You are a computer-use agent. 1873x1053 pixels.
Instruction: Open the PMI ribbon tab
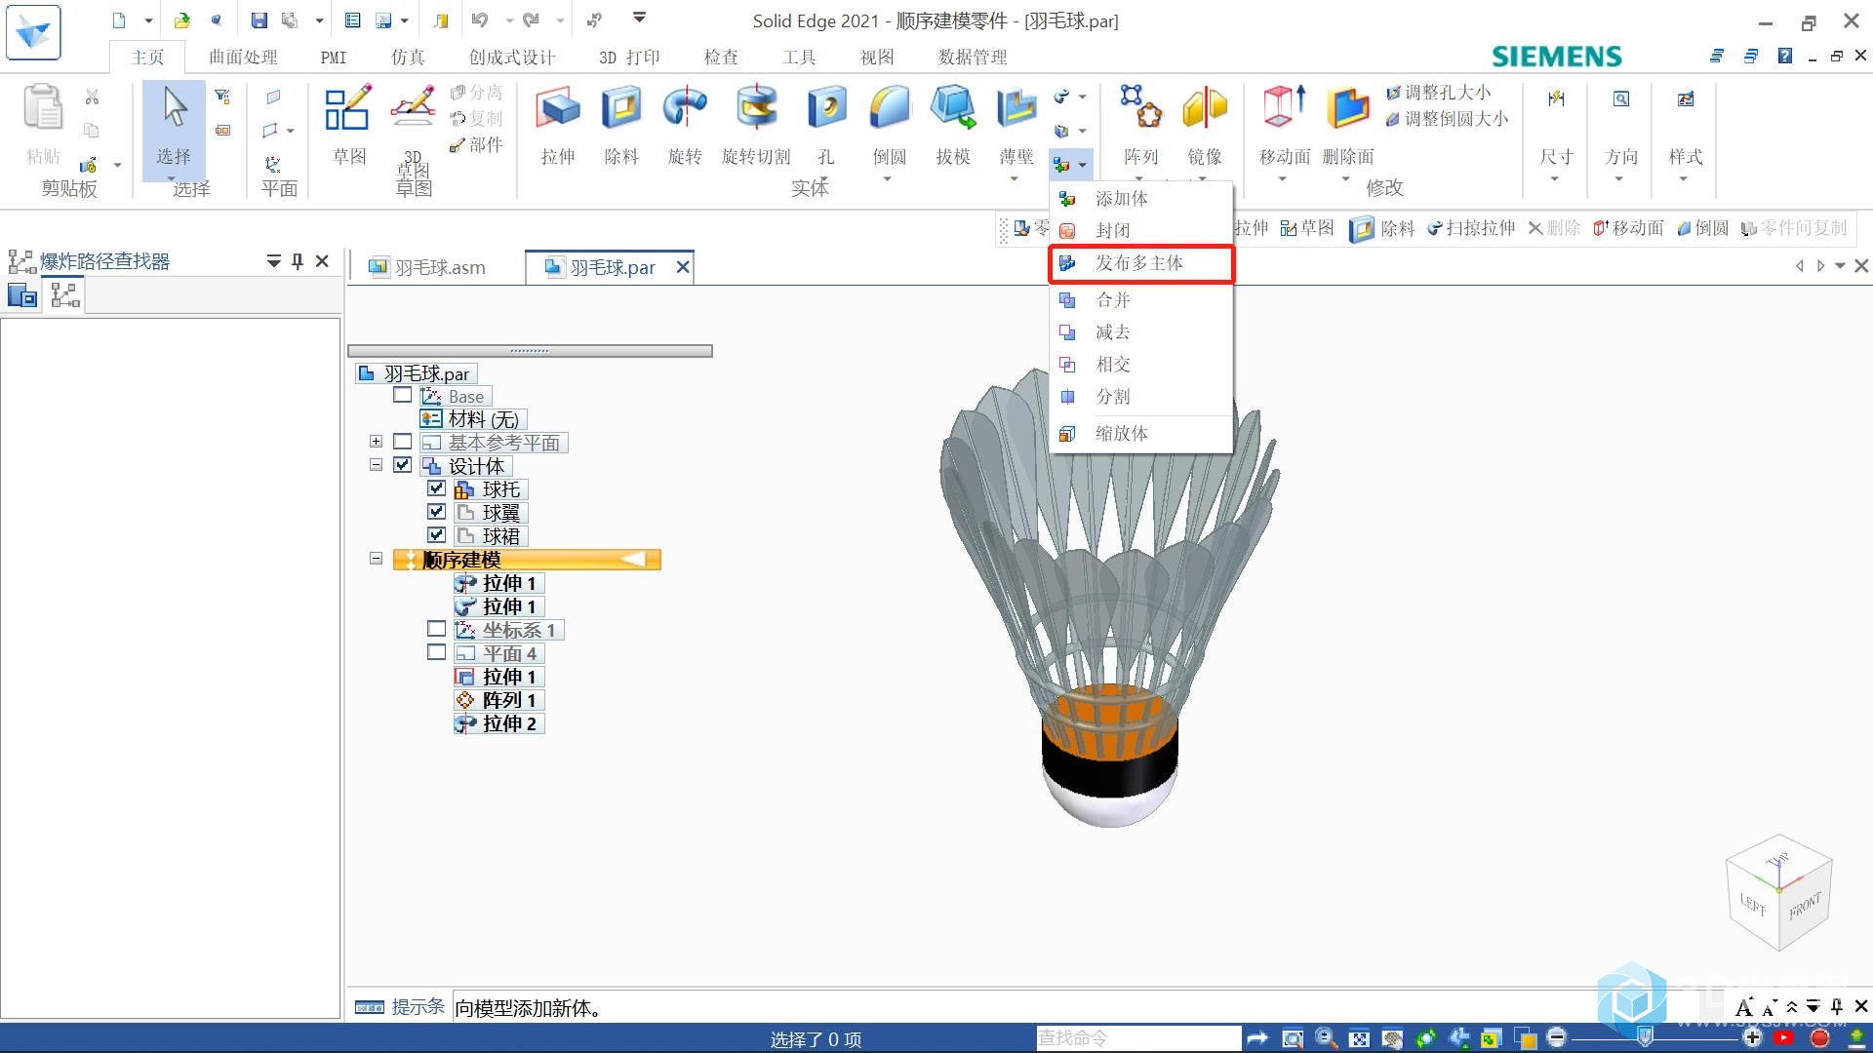pos(334,58)
